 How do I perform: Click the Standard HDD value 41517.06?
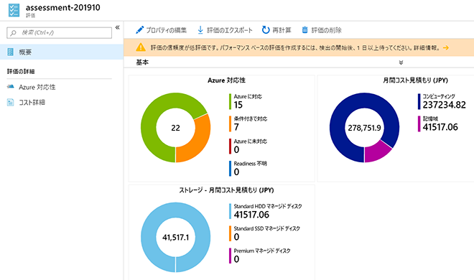(251, 215)
